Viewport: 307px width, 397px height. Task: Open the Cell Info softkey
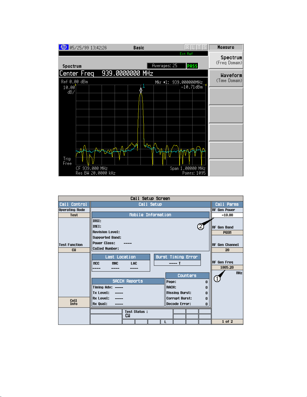(74, 302)
